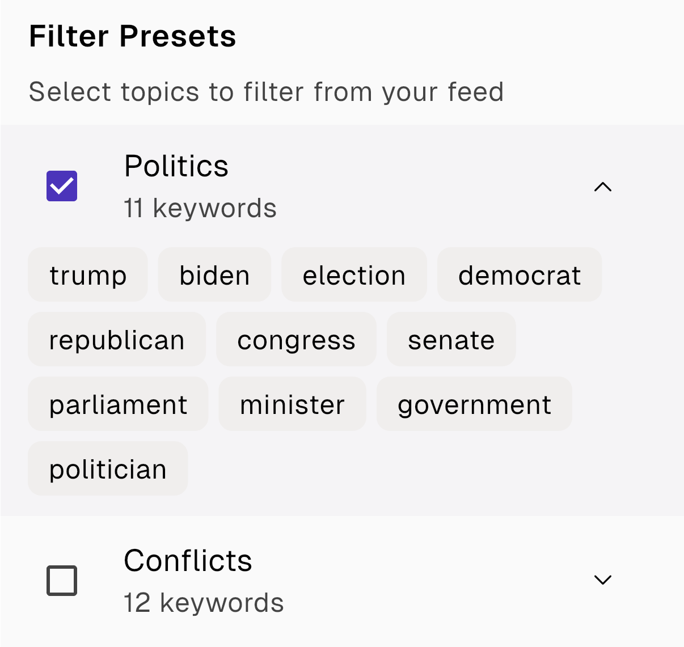The height and width of the screenshot is (647, 684).
Task: Click the democrat keyword tag
Action: click(x=520, y=274)
